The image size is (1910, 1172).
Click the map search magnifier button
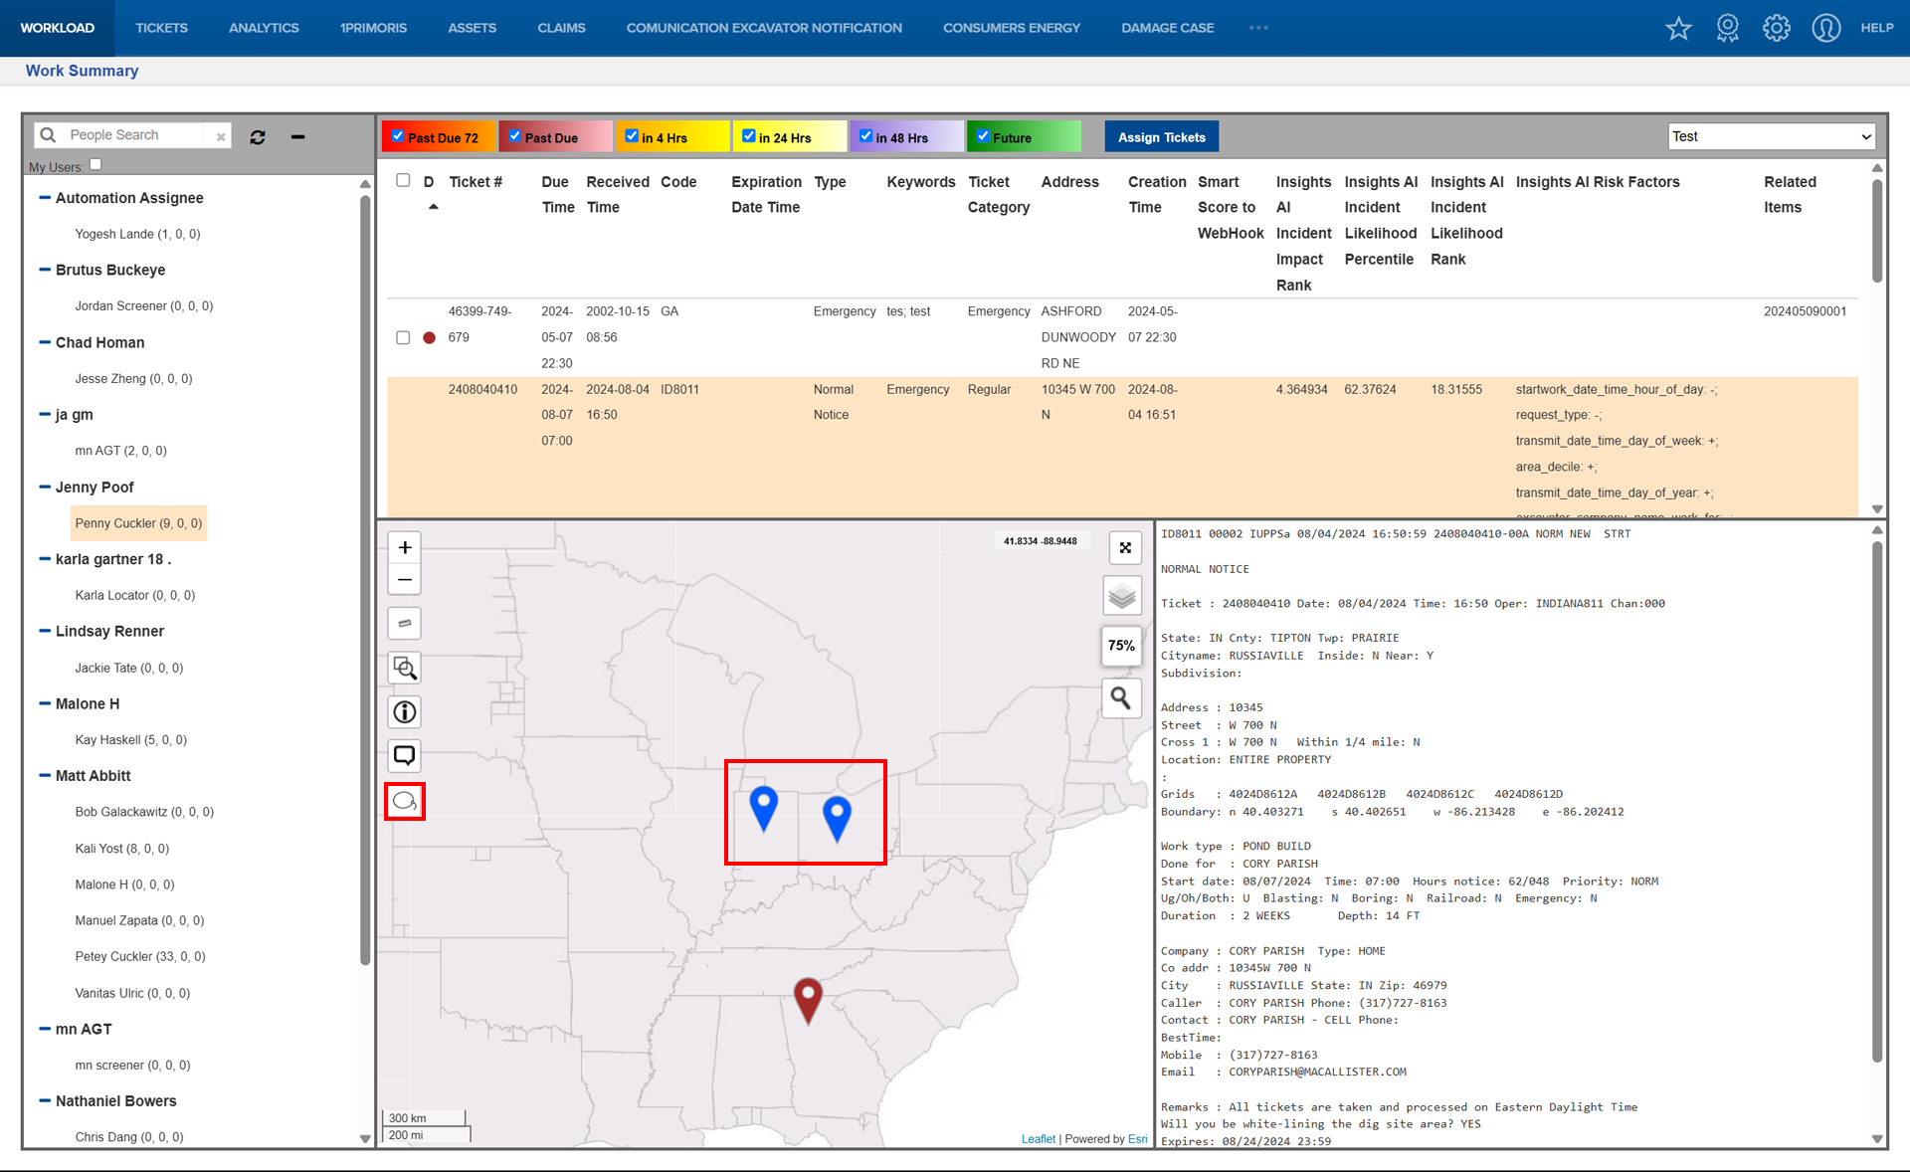click(1121, 698)
